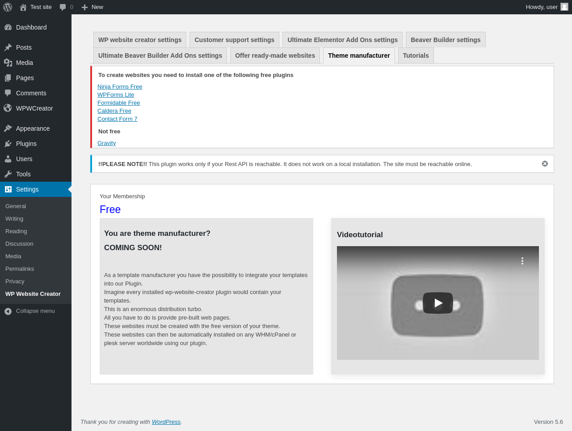Click the Appearance brush icon
Screen dimensions: 572x431
click(8, 128)
